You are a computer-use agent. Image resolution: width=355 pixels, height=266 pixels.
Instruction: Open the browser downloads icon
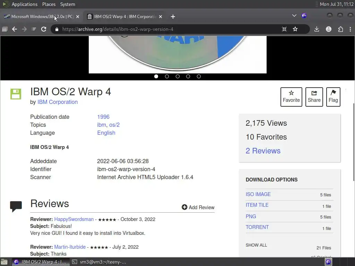[317, 29]
